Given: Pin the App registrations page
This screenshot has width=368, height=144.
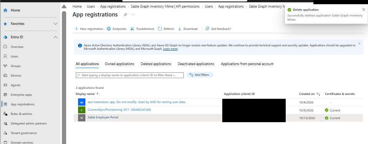Looking at the screenshot, I should point(125,15).
